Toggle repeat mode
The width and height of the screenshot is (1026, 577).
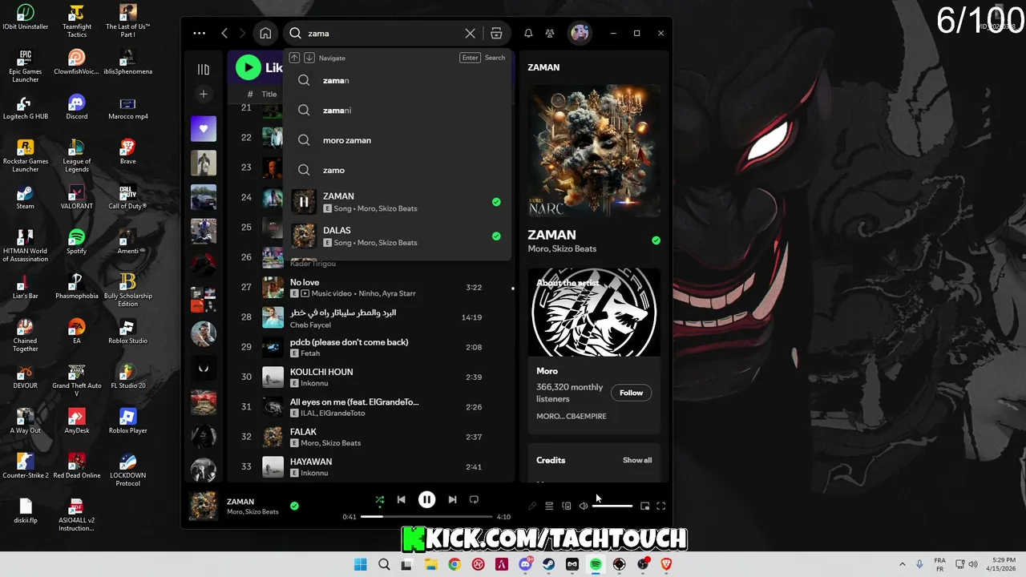(474, 499)
